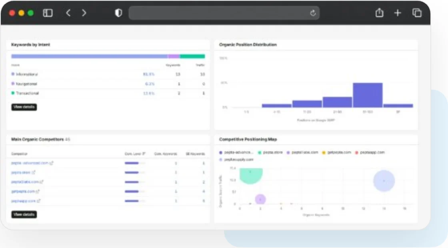Toggle pepta.store legend item in positioning map
Viewport: 448px width, 248px height.
(270, 152)
